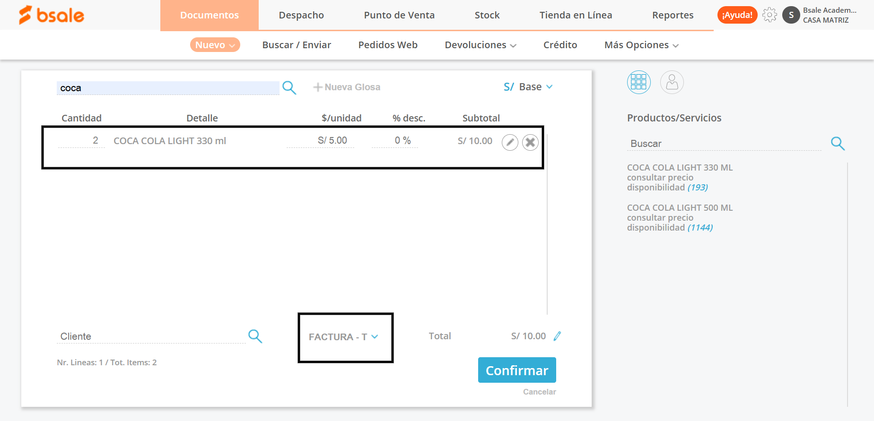Switch to the Despacho tab
Viewport: 874px width, 421px height.
click(x=301, y=15)
